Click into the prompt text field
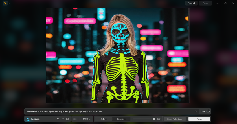 [x=107, y=111]
